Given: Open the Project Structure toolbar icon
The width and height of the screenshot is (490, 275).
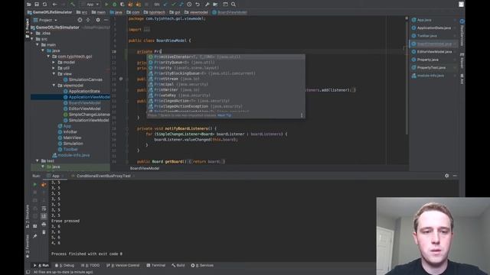Looking at the screenshot, I should pos(215,5).
